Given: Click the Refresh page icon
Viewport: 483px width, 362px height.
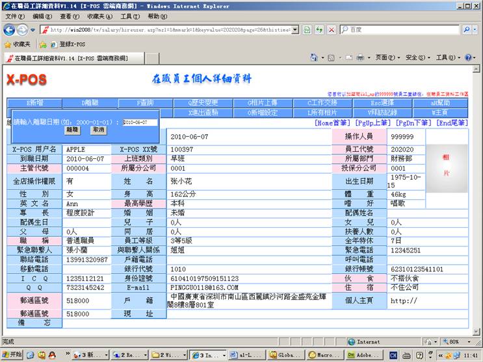Looking at the screenshot, I should 319,30.
